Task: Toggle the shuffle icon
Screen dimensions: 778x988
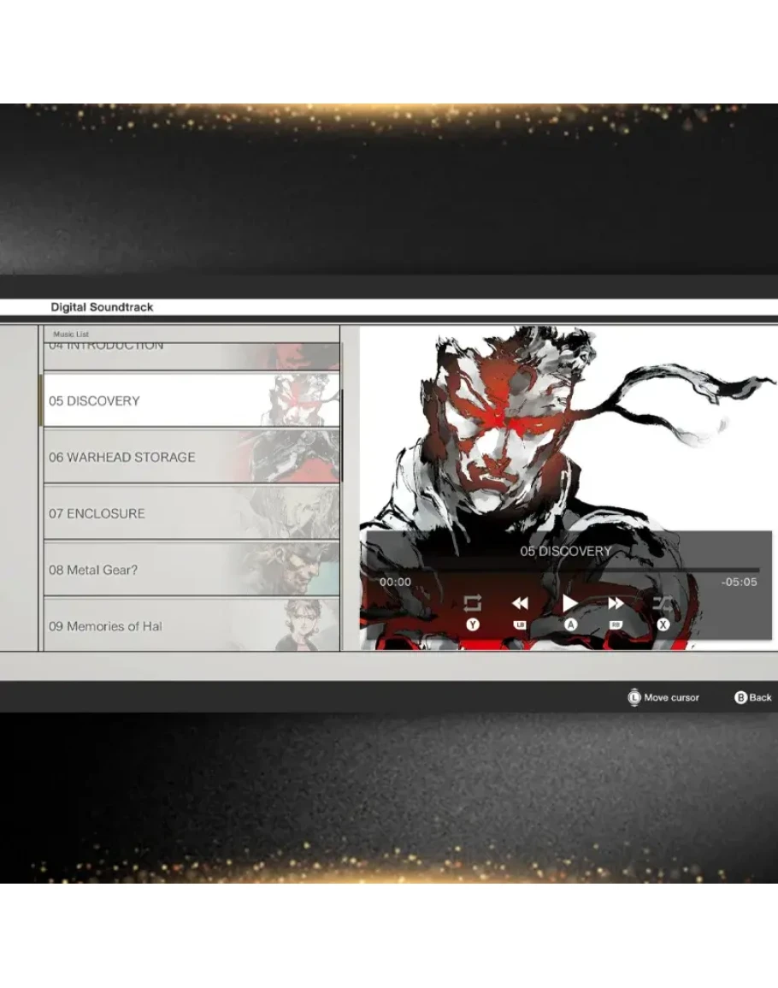Action: (x=663, y=603)
